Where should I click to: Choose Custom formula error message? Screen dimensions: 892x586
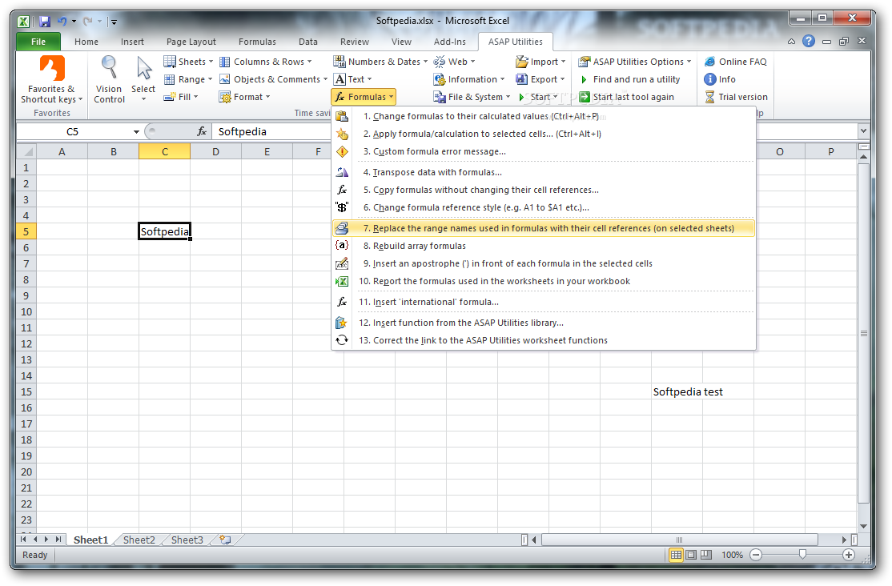tap(543, 151)
